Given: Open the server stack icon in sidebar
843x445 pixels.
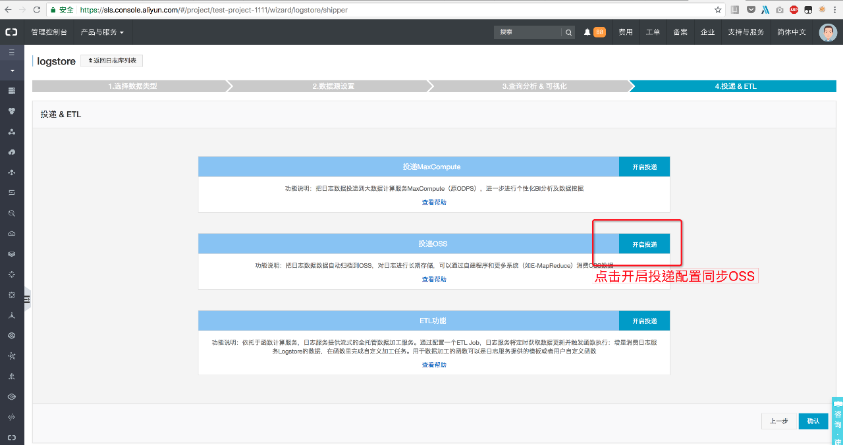Looking at the screenshot, I should [12, 91].
